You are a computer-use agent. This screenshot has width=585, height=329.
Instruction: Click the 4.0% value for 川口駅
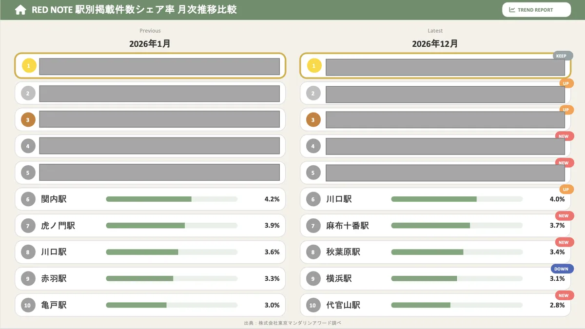(557, 199)
